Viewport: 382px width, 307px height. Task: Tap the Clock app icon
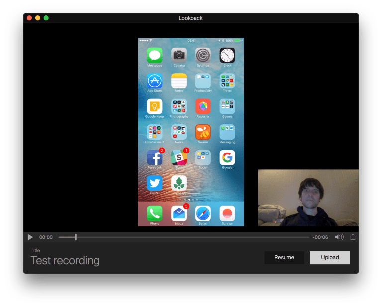pyautogui.click(x=227, y=55)
